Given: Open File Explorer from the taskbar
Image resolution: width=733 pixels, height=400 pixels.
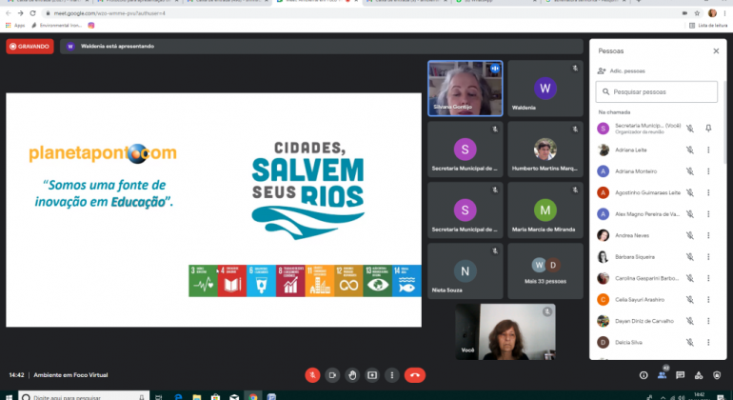Looking at the screenshot, I should 197,397.
